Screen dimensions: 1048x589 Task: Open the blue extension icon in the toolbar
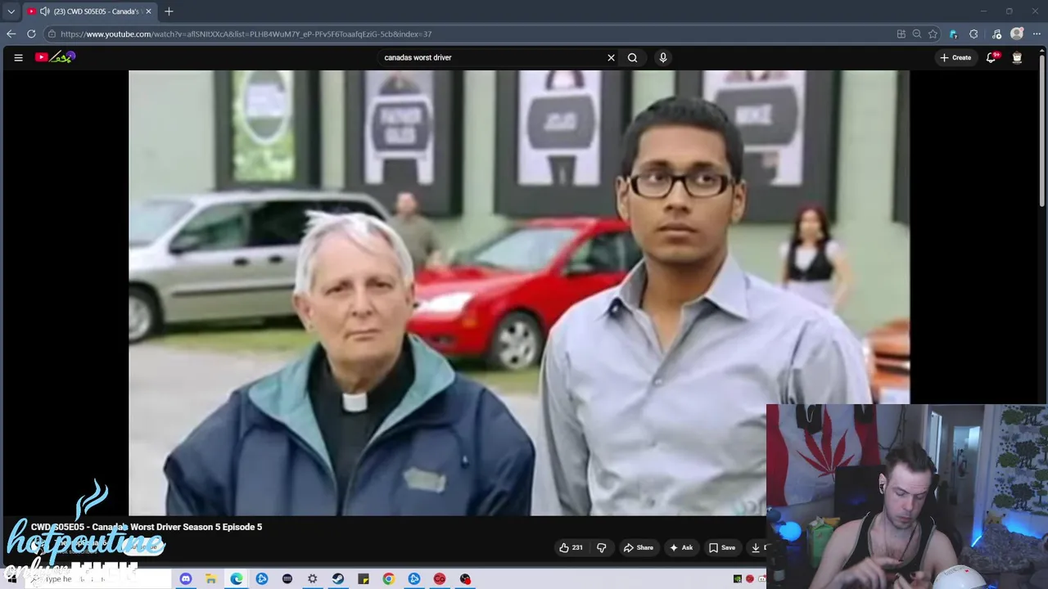[x=953, y=34]
